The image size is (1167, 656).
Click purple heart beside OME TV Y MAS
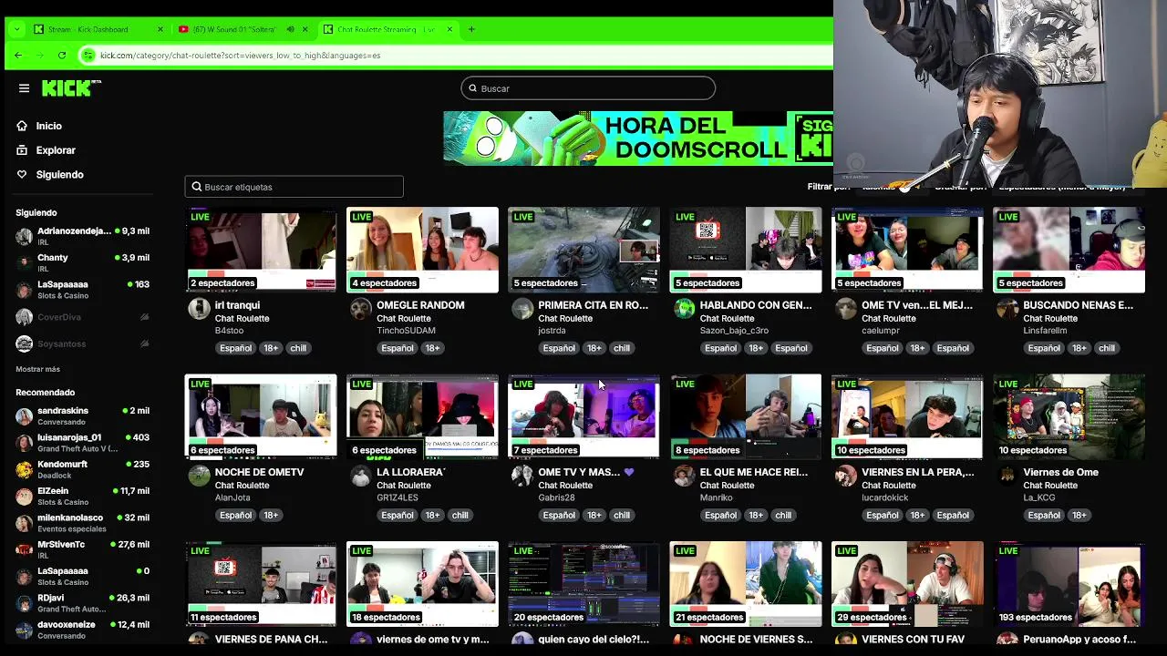[628, 472]
